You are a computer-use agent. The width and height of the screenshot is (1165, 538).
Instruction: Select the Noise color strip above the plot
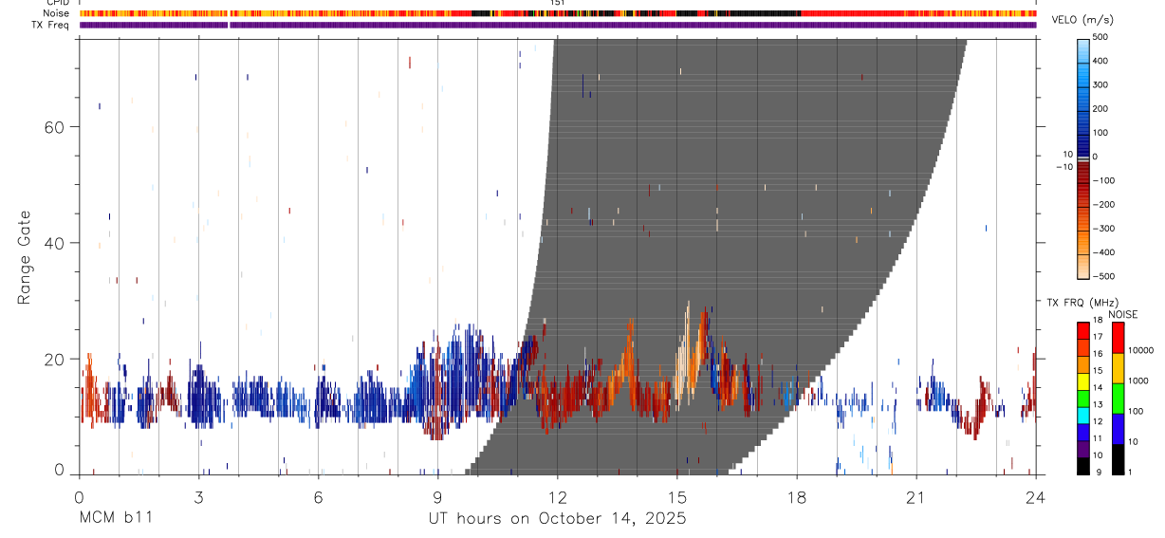(558, 13)
